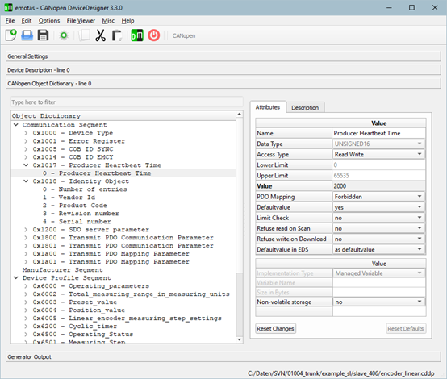Open the Limit Check dropdown
This screenshot has width=447, height=379.
pyautogui.click(x=378, y=218)
